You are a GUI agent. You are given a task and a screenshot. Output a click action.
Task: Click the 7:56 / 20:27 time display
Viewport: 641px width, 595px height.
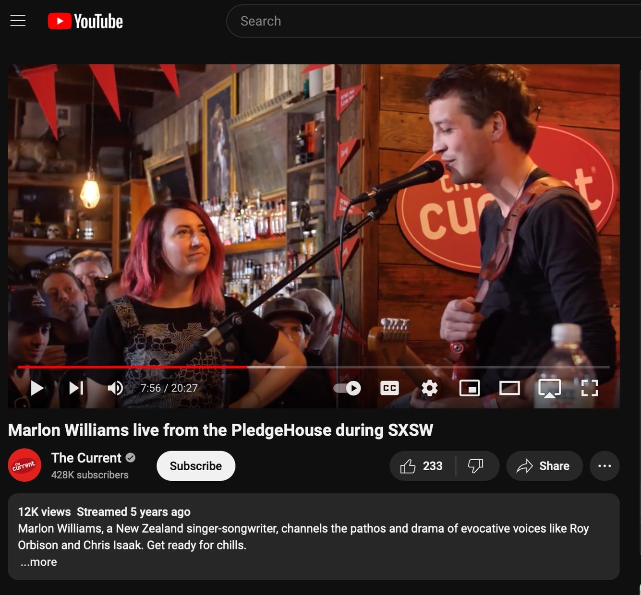coord(169,388)
